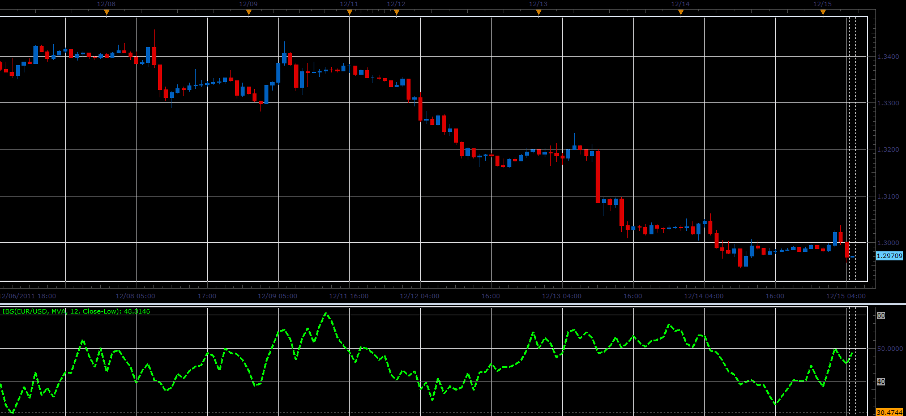Click the 12/06/2011 18:00 time axis label
Viewport: 906px width, 416px height.
tap(28, 296)
